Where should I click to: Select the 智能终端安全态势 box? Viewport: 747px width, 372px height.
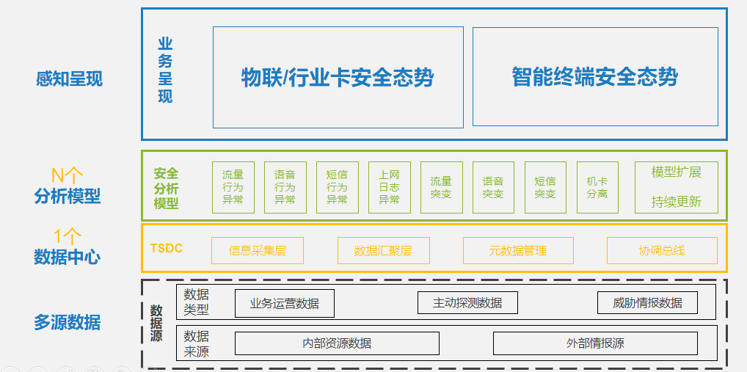[595, 77]
